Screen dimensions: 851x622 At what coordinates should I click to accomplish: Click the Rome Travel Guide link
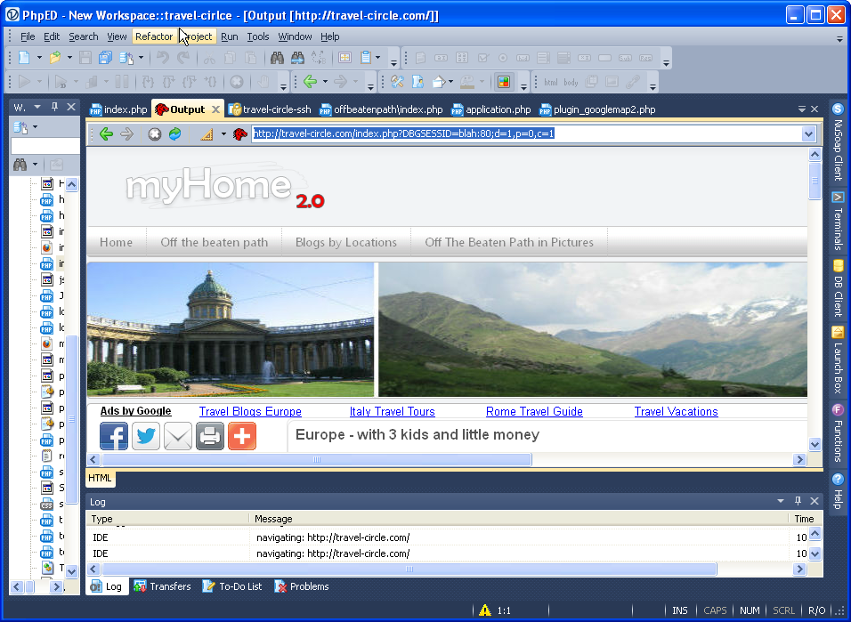(x=534, y=412)
